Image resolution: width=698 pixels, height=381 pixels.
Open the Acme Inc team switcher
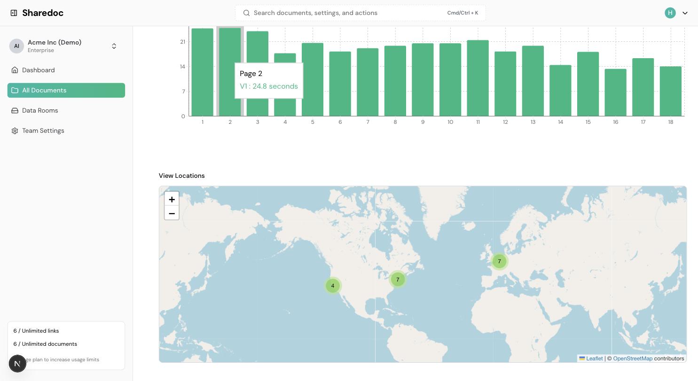pyautogui.click(x=66, y=46)
